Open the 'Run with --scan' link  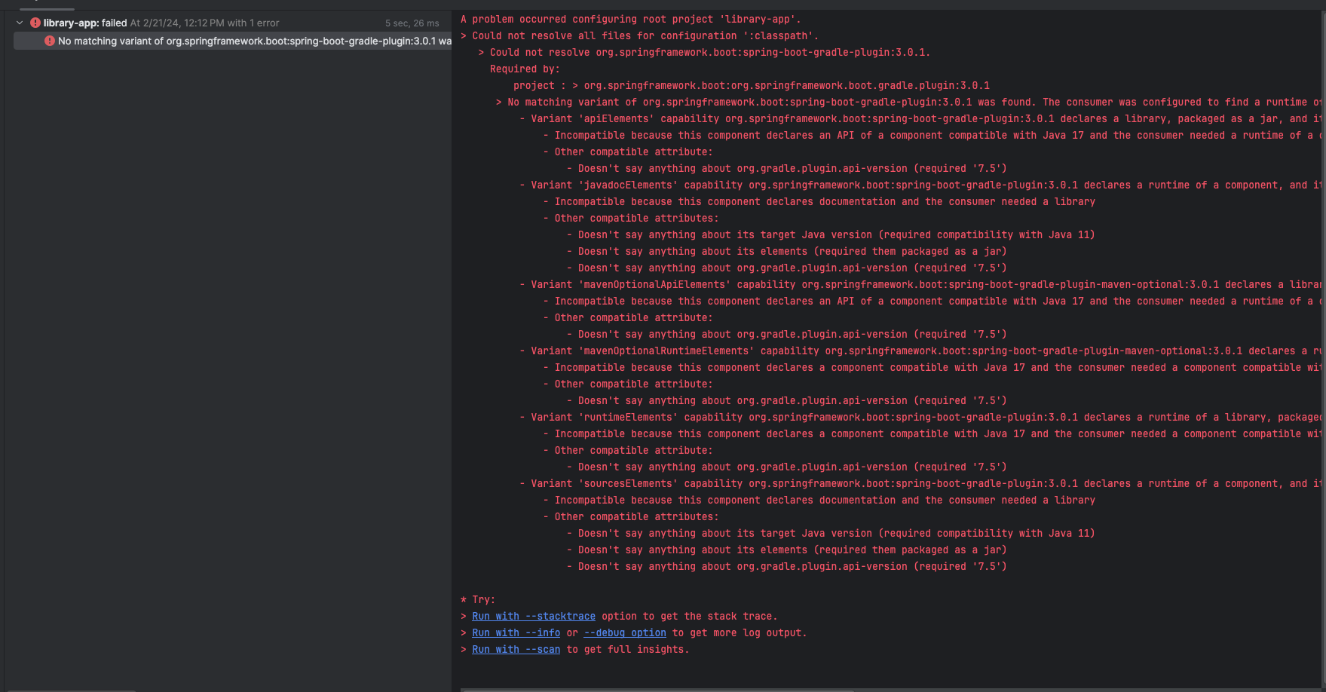(516, 649)
